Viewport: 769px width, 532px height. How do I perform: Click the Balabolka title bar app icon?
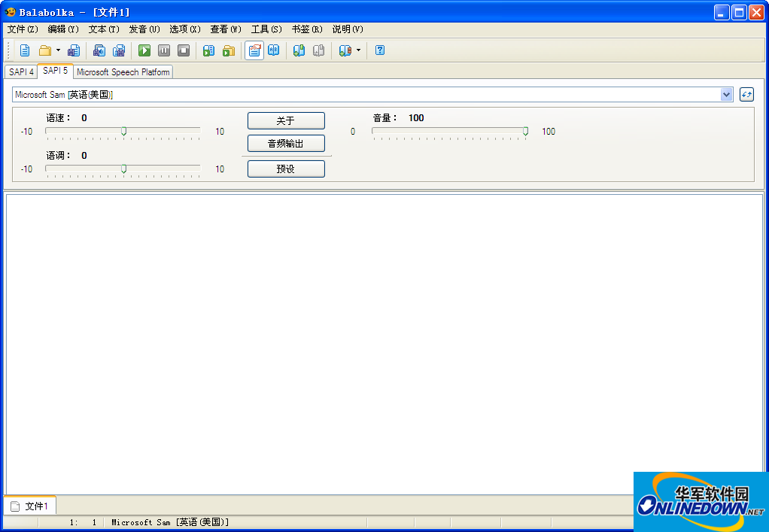pos(11,12)
